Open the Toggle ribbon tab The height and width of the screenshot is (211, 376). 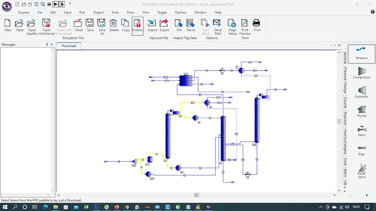pyautogui.click(x=162, y=12)
